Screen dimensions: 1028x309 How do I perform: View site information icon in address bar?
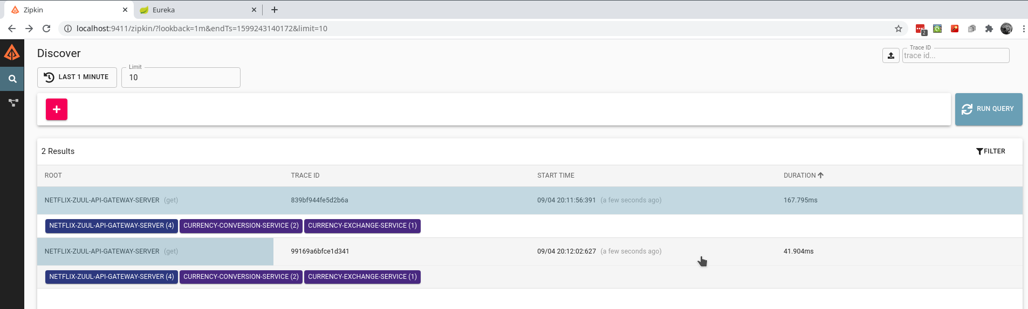(68, 29)
